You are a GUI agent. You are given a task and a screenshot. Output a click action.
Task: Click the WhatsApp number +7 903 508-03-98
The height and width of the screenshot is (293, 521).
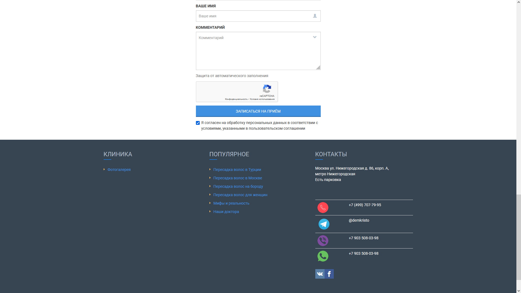pyautogui.click(x=363, y=253)
